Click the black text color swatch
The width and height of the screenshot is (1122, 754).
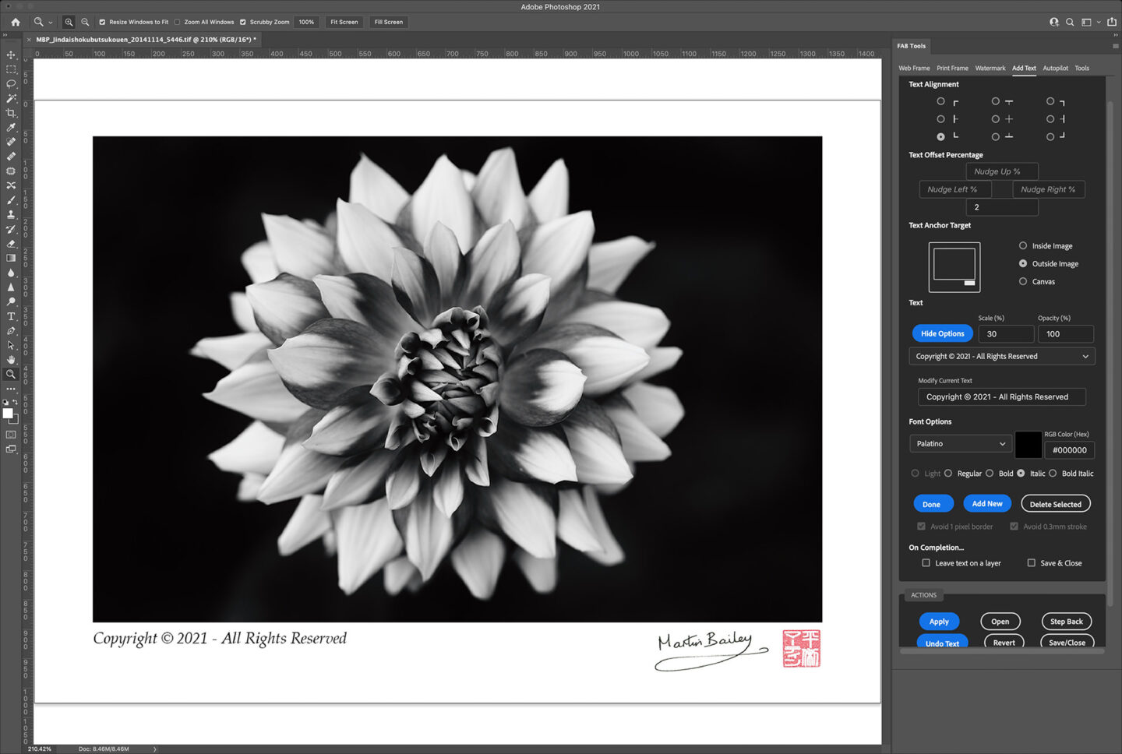(1028, 445)
